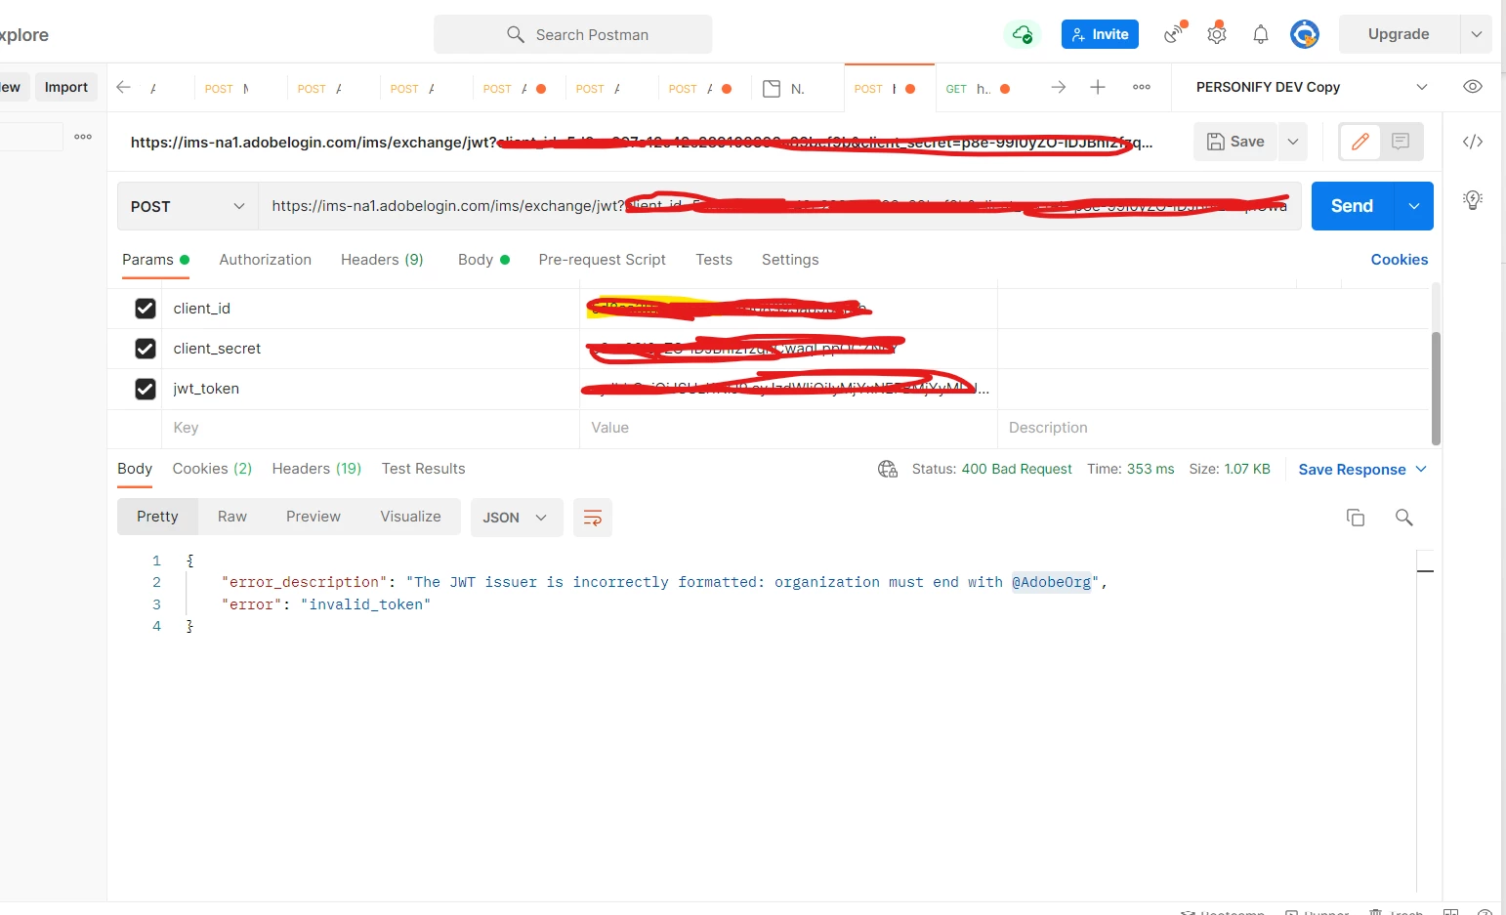The image size is (1506, 915).
Task: Select the Pretty response view
Action: pyautogui.click(x=157, y=517)
